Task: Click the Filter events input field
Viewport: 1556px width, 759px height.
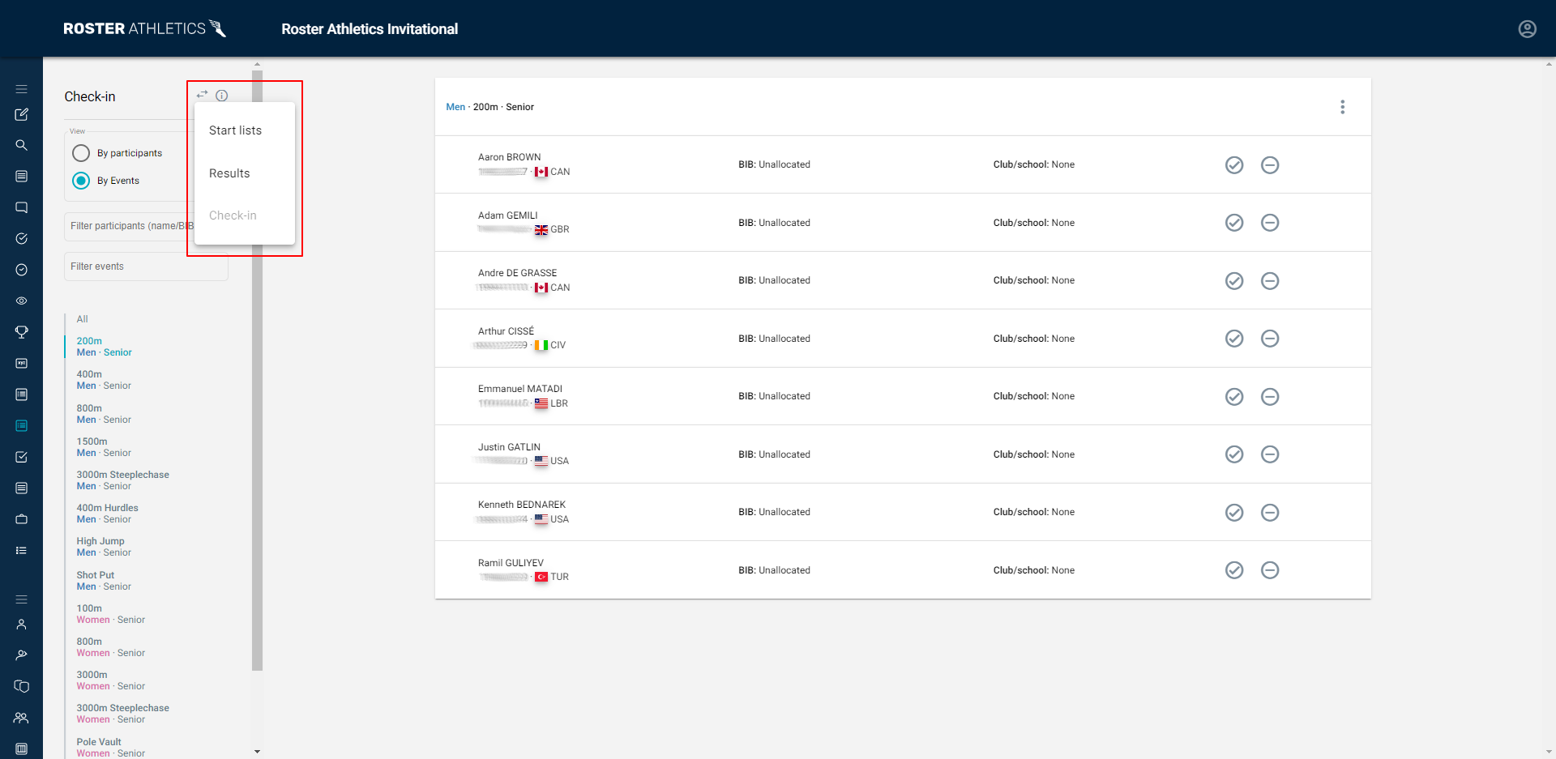Action: click(x=146, y=267)
